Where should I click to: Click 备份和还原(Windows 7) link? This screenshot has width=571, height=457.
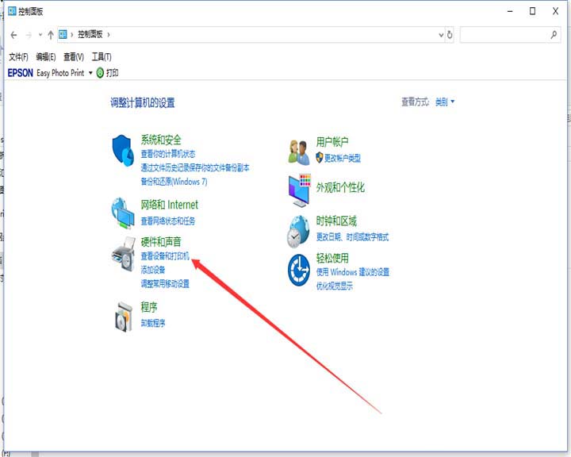[174, 182]
